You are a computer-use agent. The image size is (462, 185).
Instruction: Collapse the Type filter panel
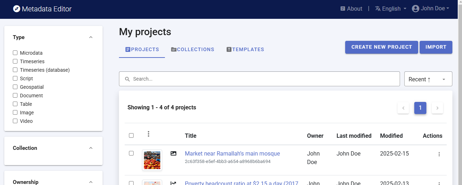coord(91,37)
